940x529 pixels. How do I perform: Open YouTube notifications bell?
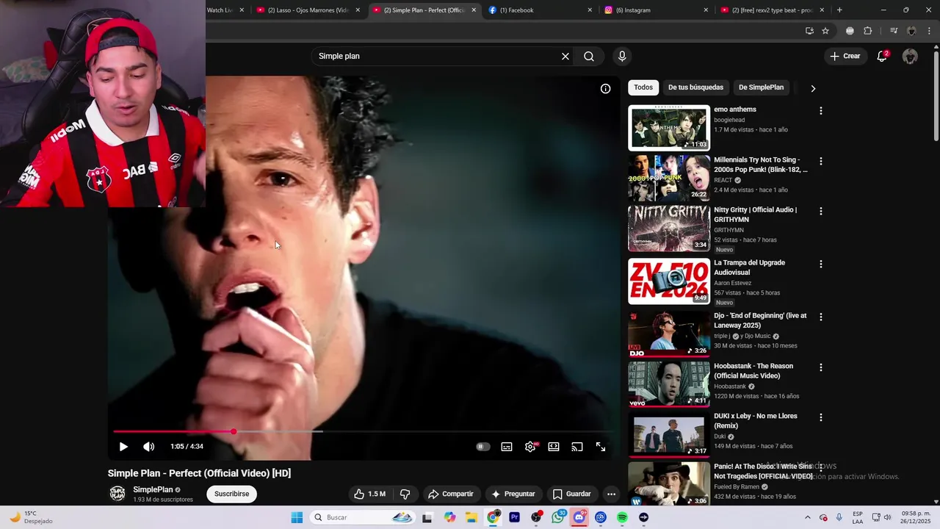pyautogui.click(x=882, y=57)
